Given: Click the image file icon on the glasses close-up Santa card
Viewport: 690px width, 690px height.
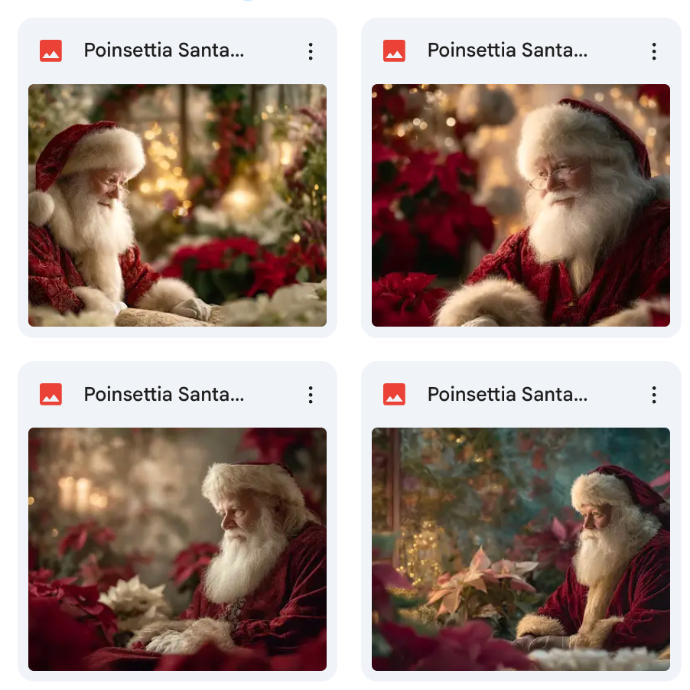Looking at the screenshot, I should coord(394,51).
